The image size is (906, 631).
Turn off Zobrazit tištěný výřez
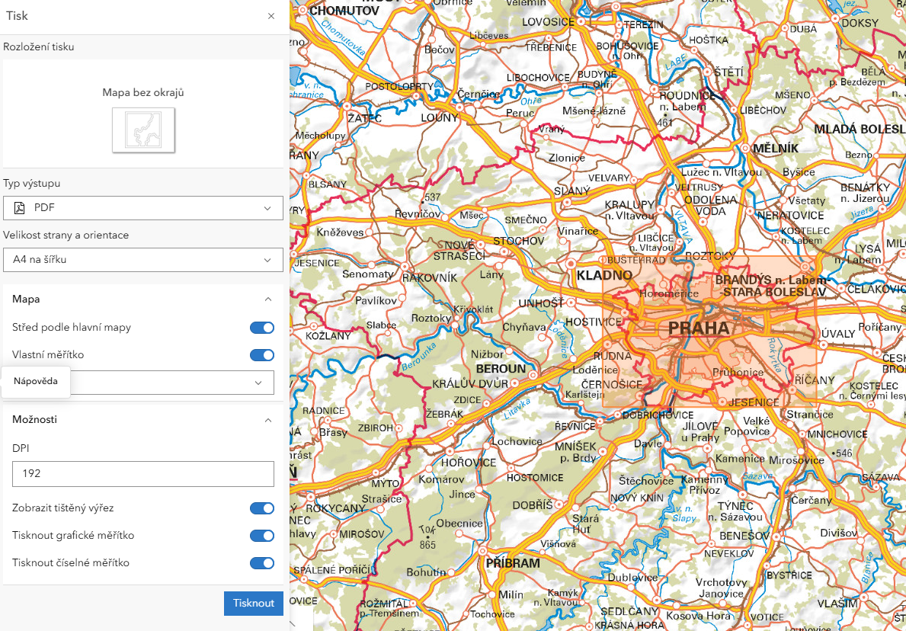point(262,508)
